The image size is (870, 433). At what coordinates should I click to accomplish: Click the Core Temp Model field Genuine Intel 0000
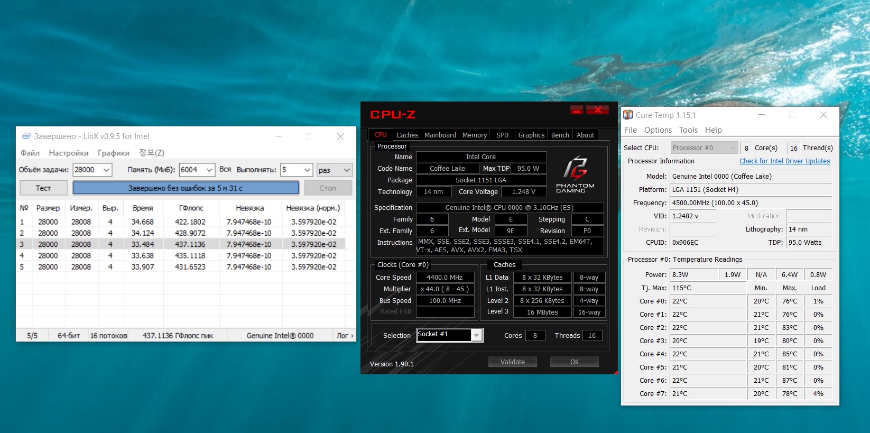pyautogui.click(x=751, y=177)
